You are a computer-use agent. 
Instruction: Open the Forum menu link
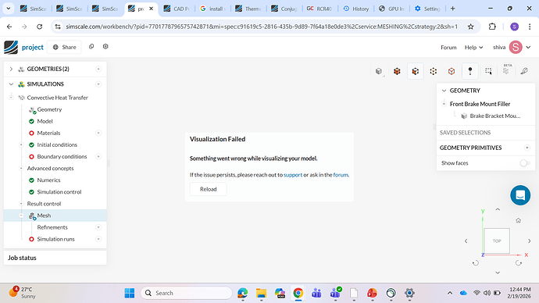pos(448,48)
